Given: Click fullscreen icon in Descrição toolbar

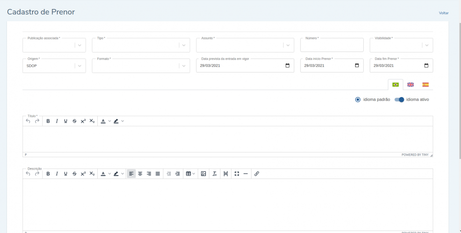Looking at the screenshot, I should pyautogui.click(x=237, y=173).
